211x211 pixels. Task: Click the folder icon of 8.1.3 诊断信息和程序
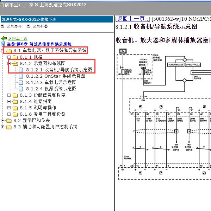click(x=15, y=95)
